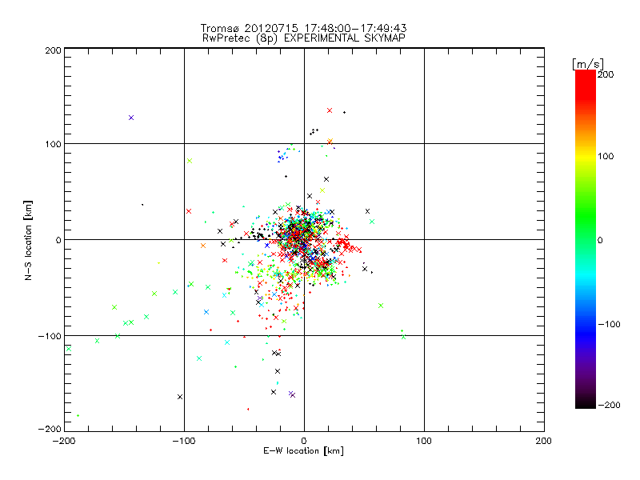Click the purple X marker in upper-left quadrant
The width and height of the screenshot is (640, 480).
(x=131, y=118)
